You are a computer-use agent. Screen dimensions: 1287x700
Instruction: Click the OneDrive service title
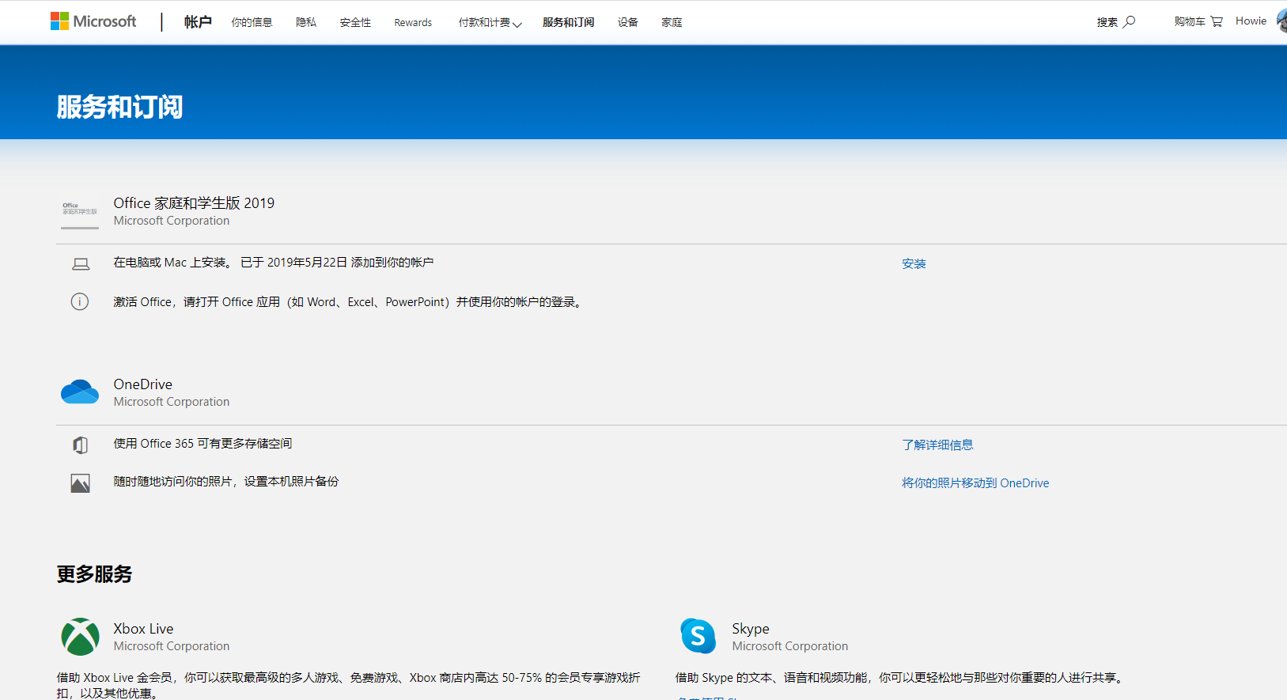[x=143, y=384]
